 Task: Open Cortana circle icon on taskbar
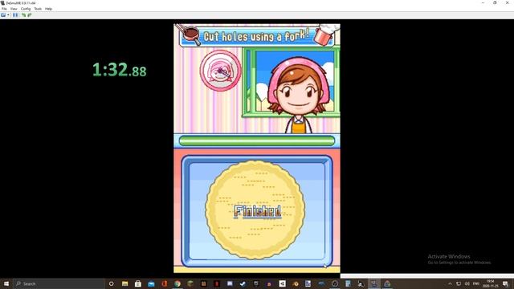112,283
